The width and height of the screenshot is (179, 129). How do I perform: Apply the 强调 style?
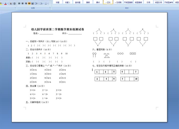point(88,2)
